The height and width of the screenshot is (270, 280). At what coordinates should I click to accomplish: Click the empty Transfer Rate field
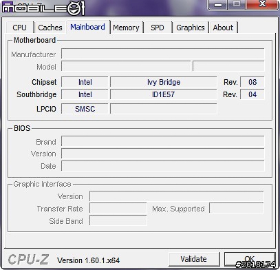pos(118,208)
